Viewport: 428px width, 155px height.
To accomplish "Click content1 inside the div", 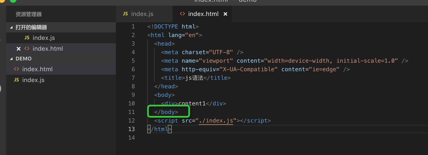I will (x=192, y=103).
